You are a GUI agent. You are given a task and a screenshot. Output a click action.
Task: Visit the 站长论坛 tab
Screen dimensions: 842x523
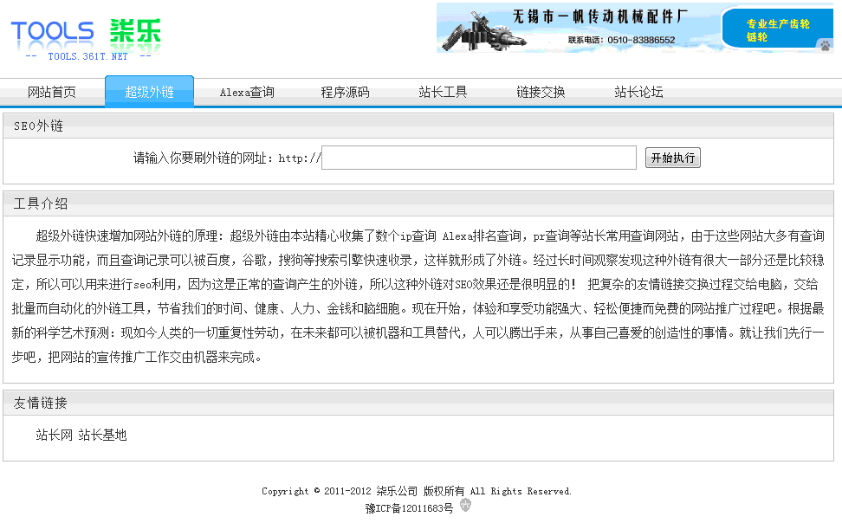coord(638,92)
